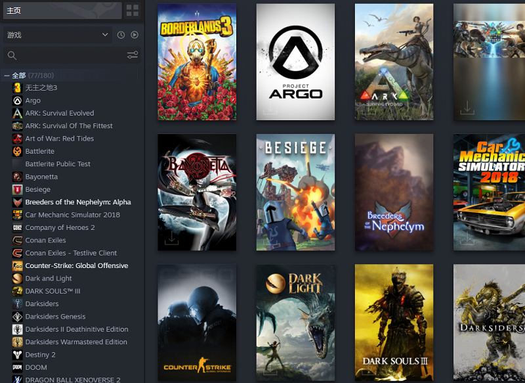Click the Destiny 2 icon in list
This screenshot has height=383, width=525.
point(18,355)
